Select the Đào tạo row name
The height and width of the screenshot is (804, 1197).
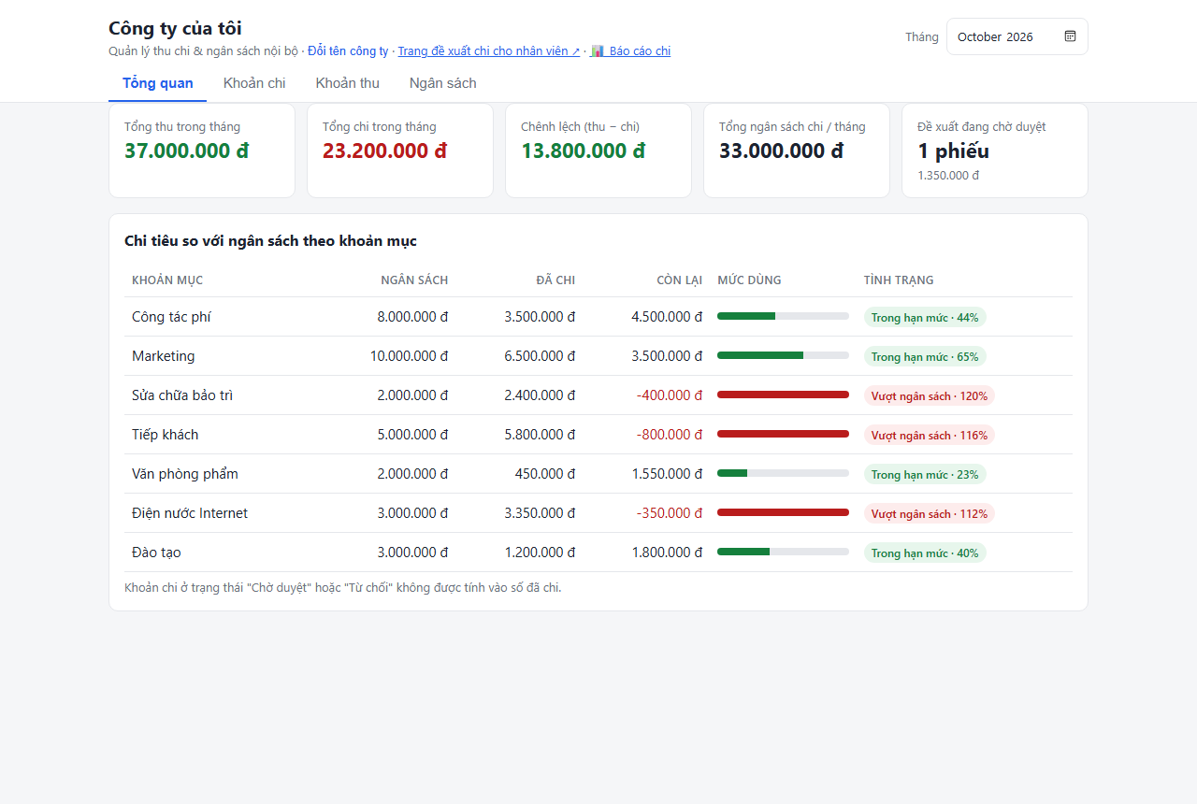pos(156,553)
